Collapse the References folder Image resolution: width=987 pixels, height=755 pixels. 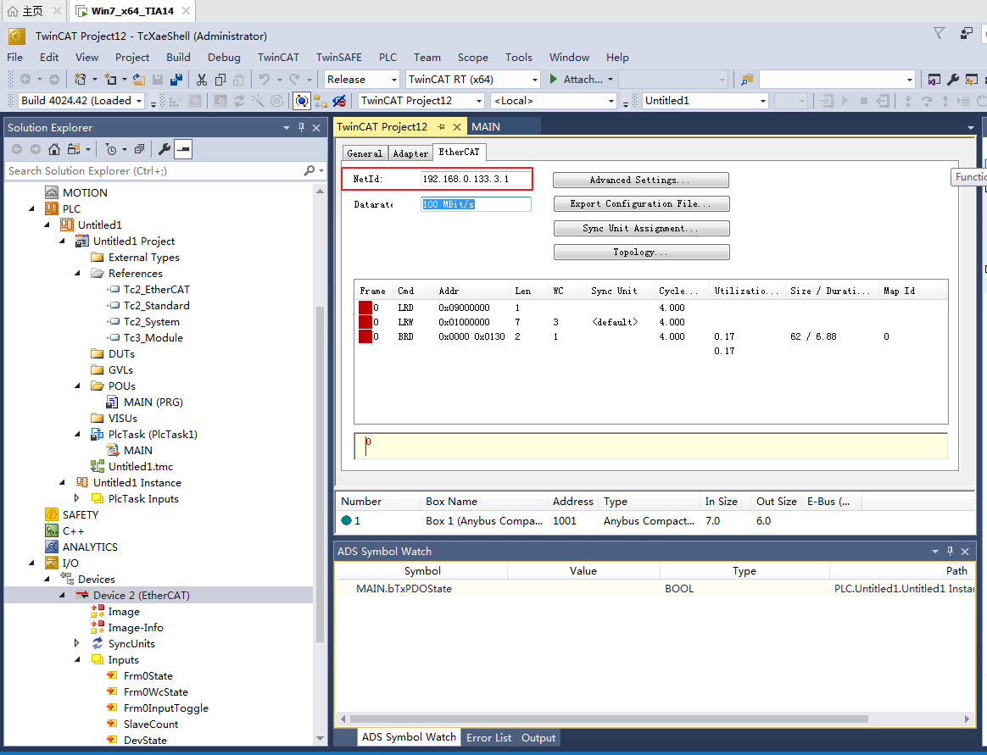click(x=77, y=273)
